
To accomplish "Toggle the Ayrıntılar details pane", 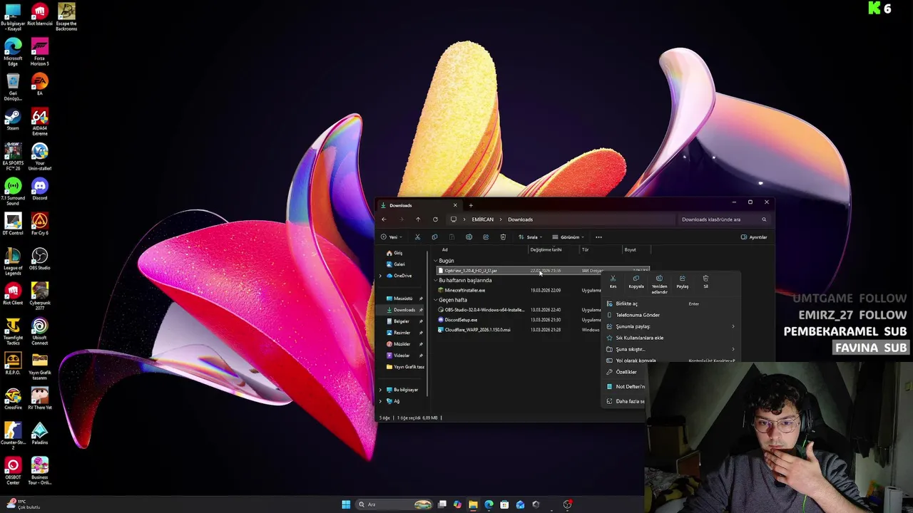I will [x=754, y=237].
